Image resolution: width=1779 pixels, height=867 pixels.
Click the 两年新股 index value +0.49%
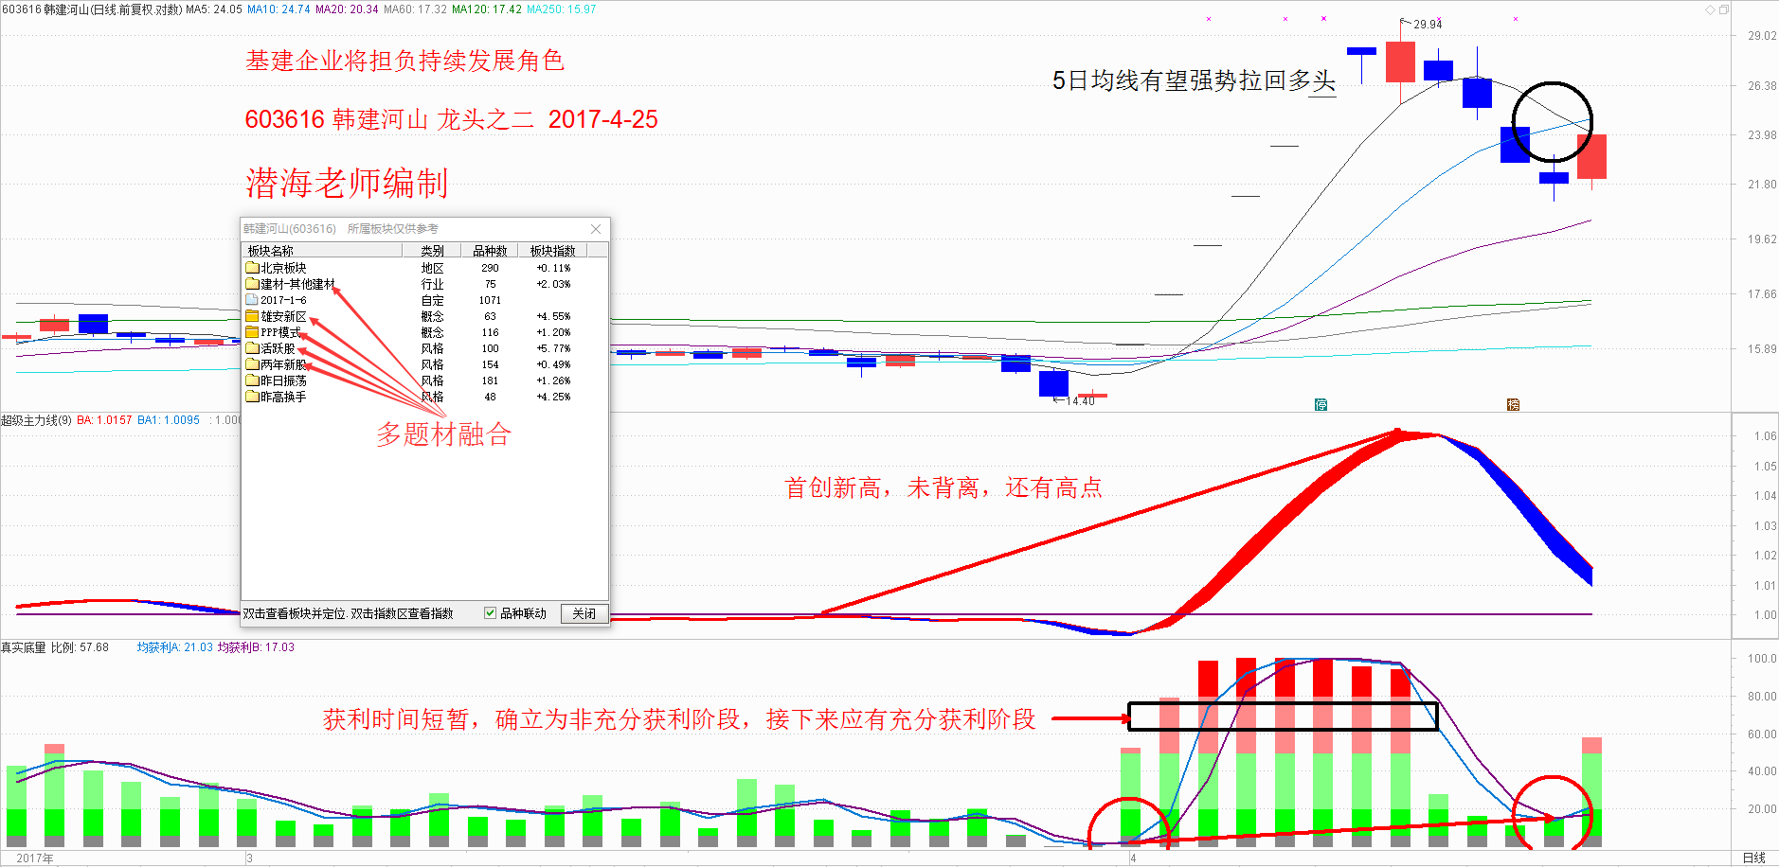(x=553, y=364)
